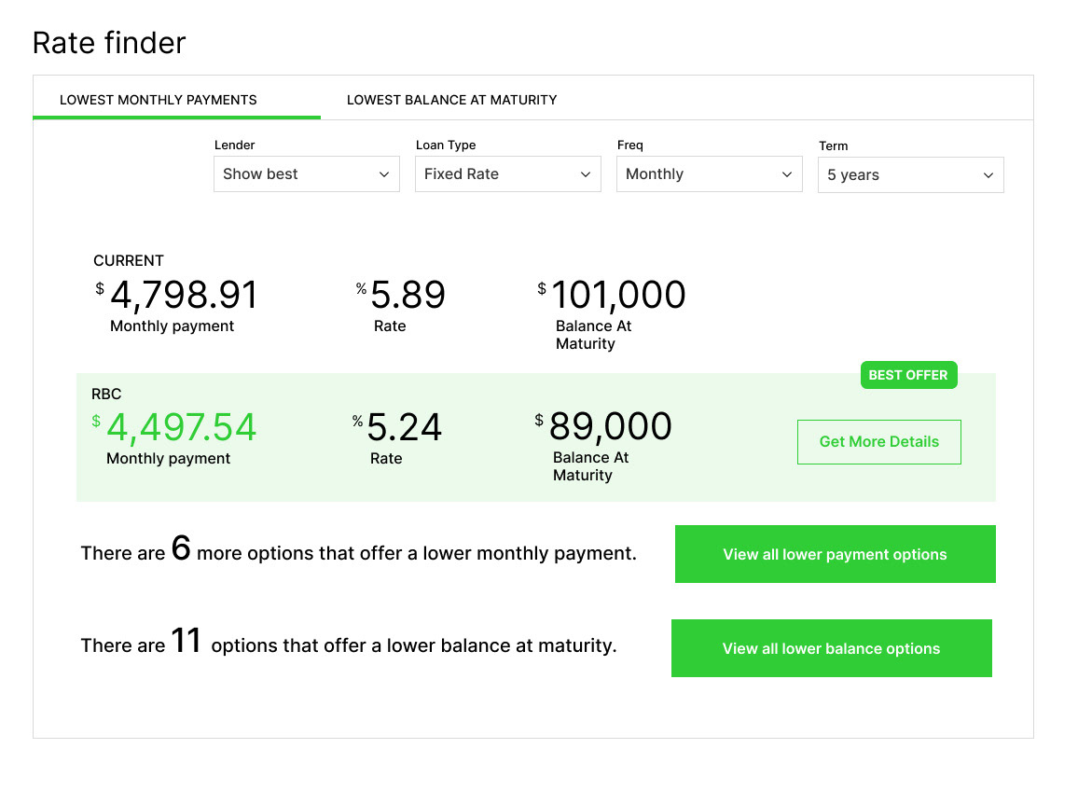Click the Rate finder heading
The height and width of the screenshot is (790, 1078).
(109, 43)
